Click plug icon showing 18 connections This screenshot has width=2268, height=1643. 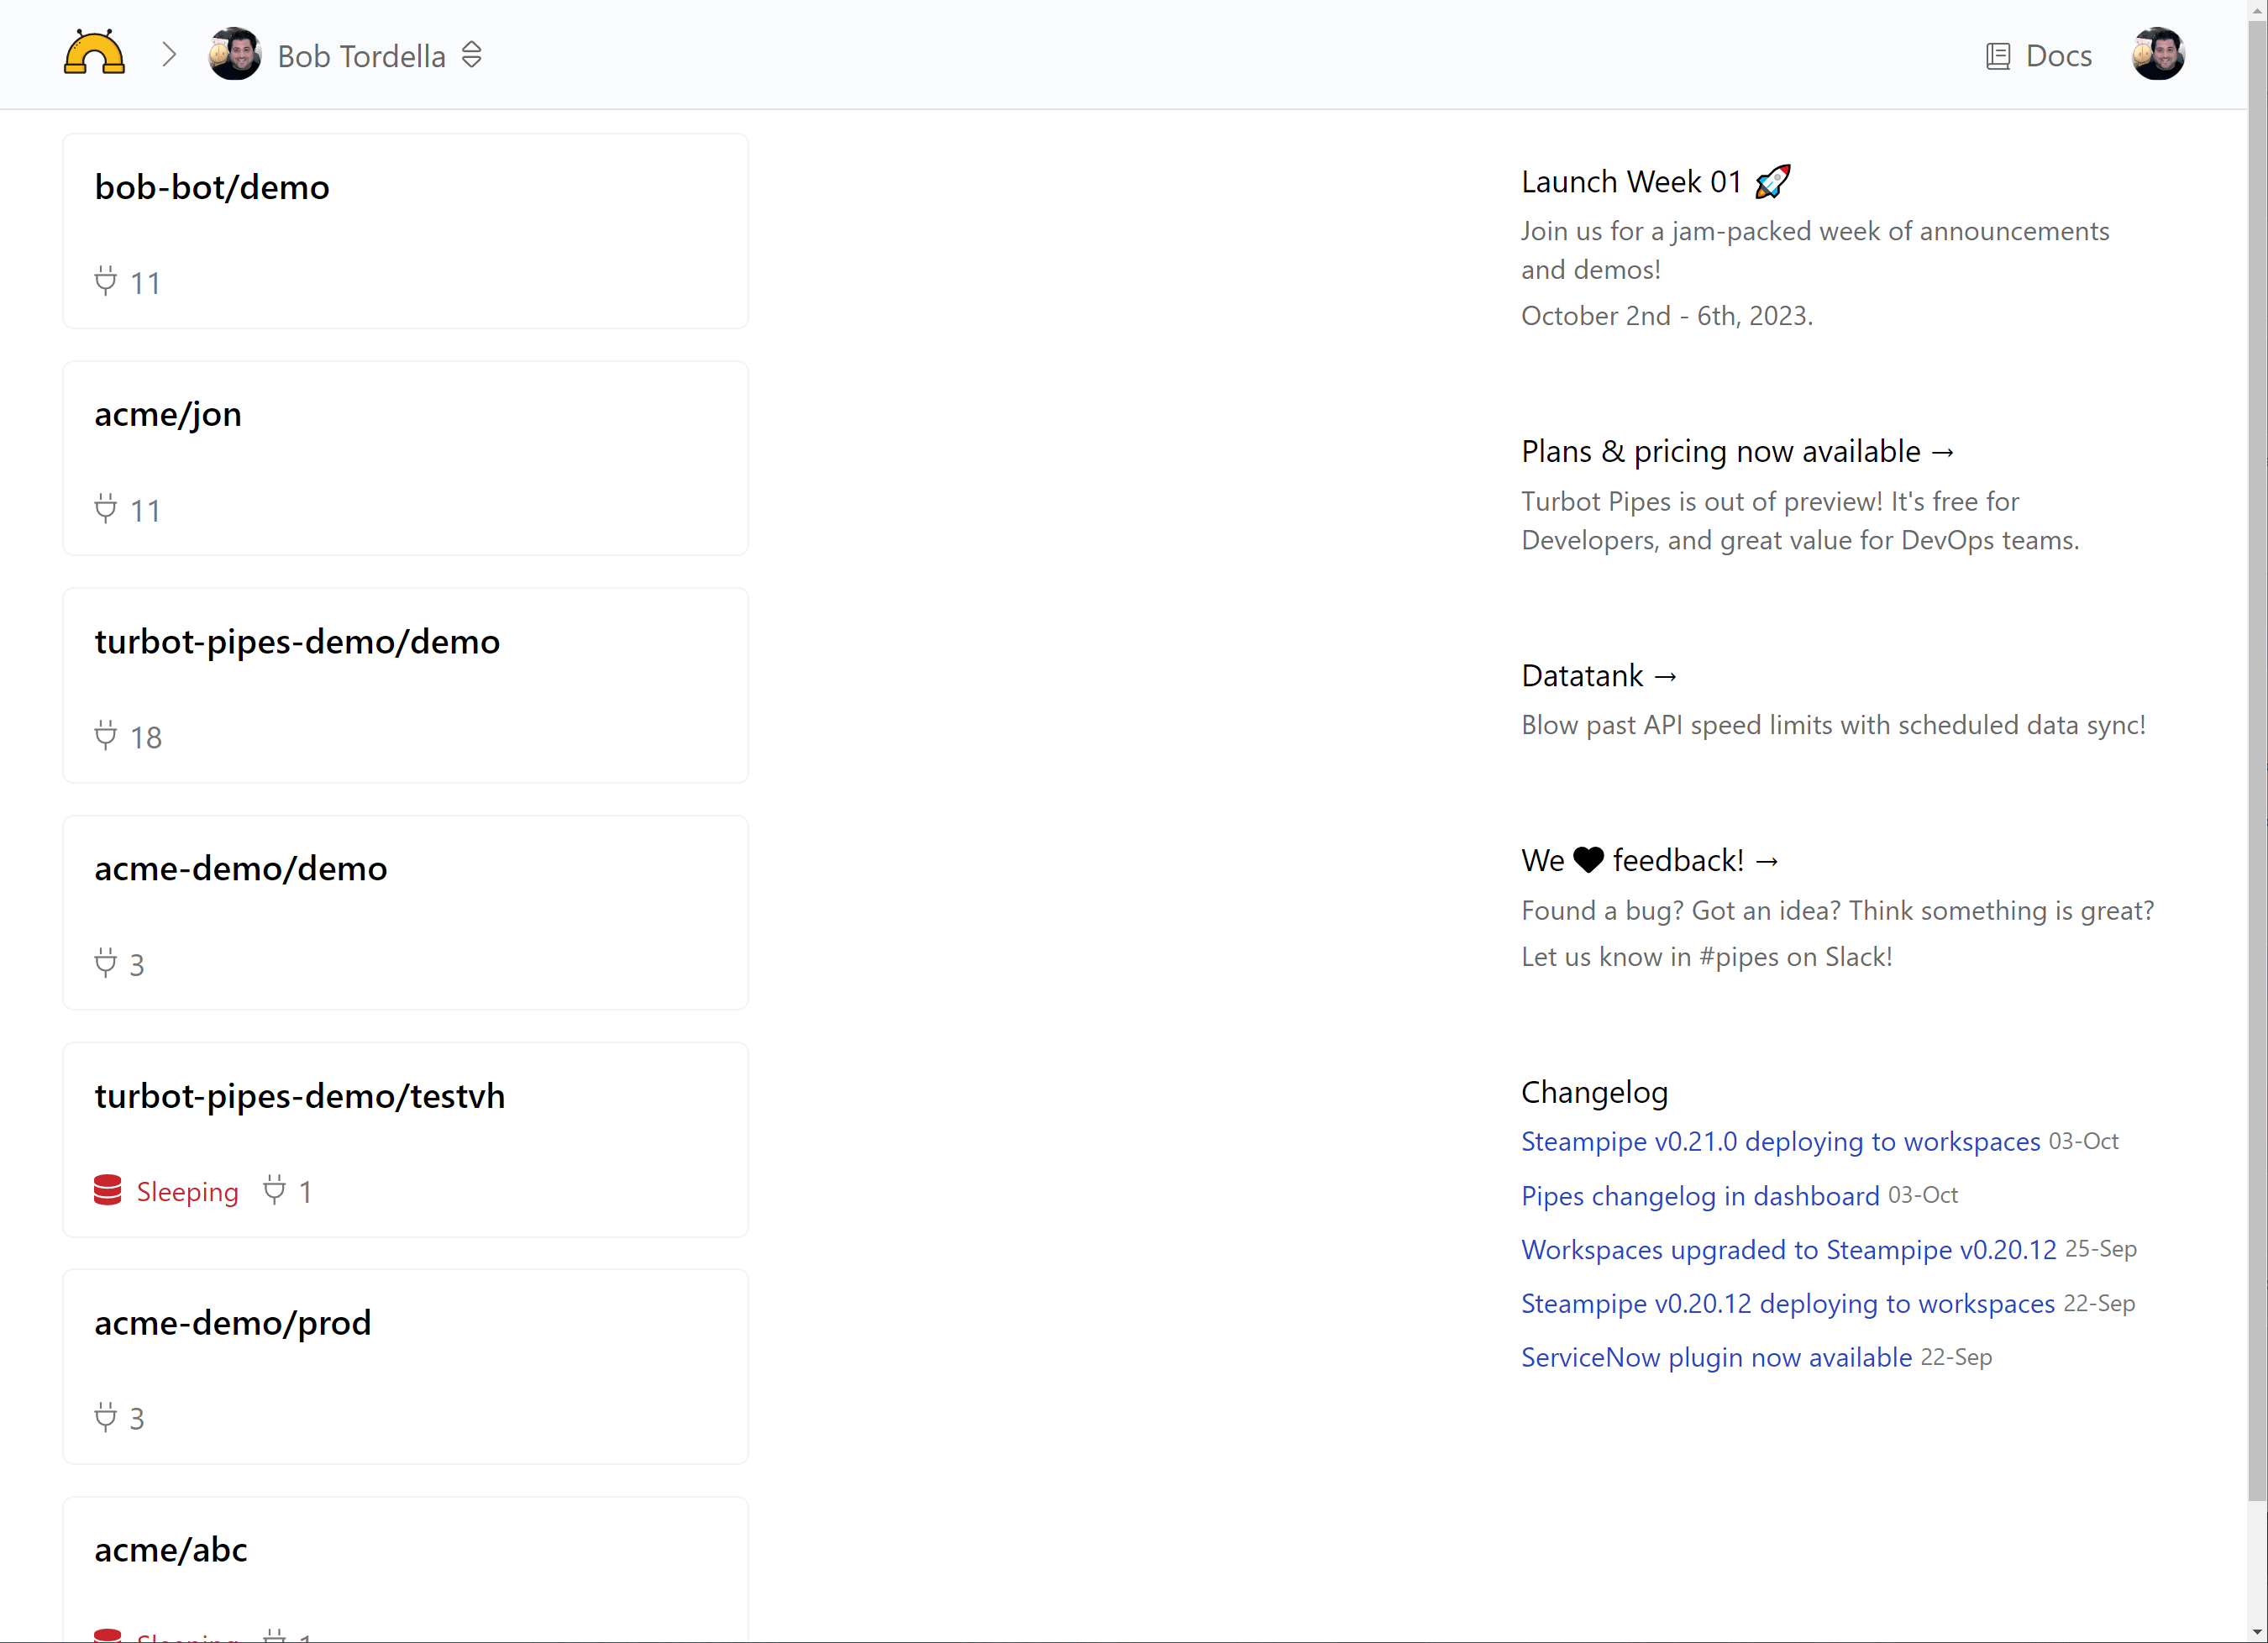[105, 736]
